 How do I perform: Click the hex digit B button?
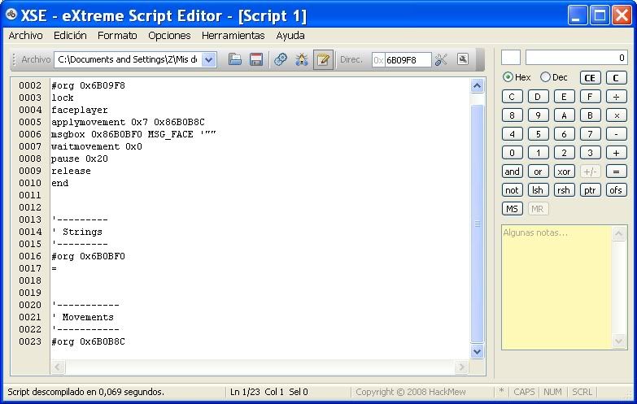pos(590,115)
